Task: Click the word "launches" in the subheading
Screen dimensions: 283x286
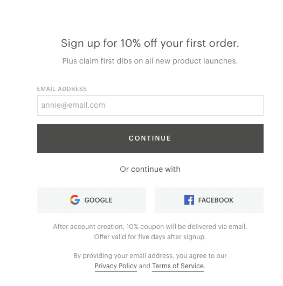Action: 220,61
